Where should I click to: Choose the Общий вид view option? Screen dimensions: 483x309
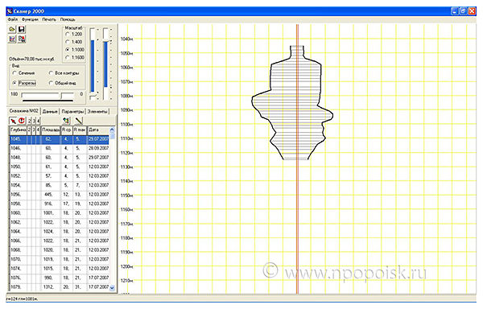(x=52, y=83)
